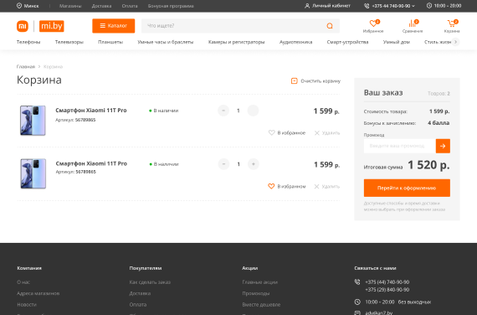
Task: Open Доставка link in top bar
Action: pyautogui.click(x=101, y=6)
